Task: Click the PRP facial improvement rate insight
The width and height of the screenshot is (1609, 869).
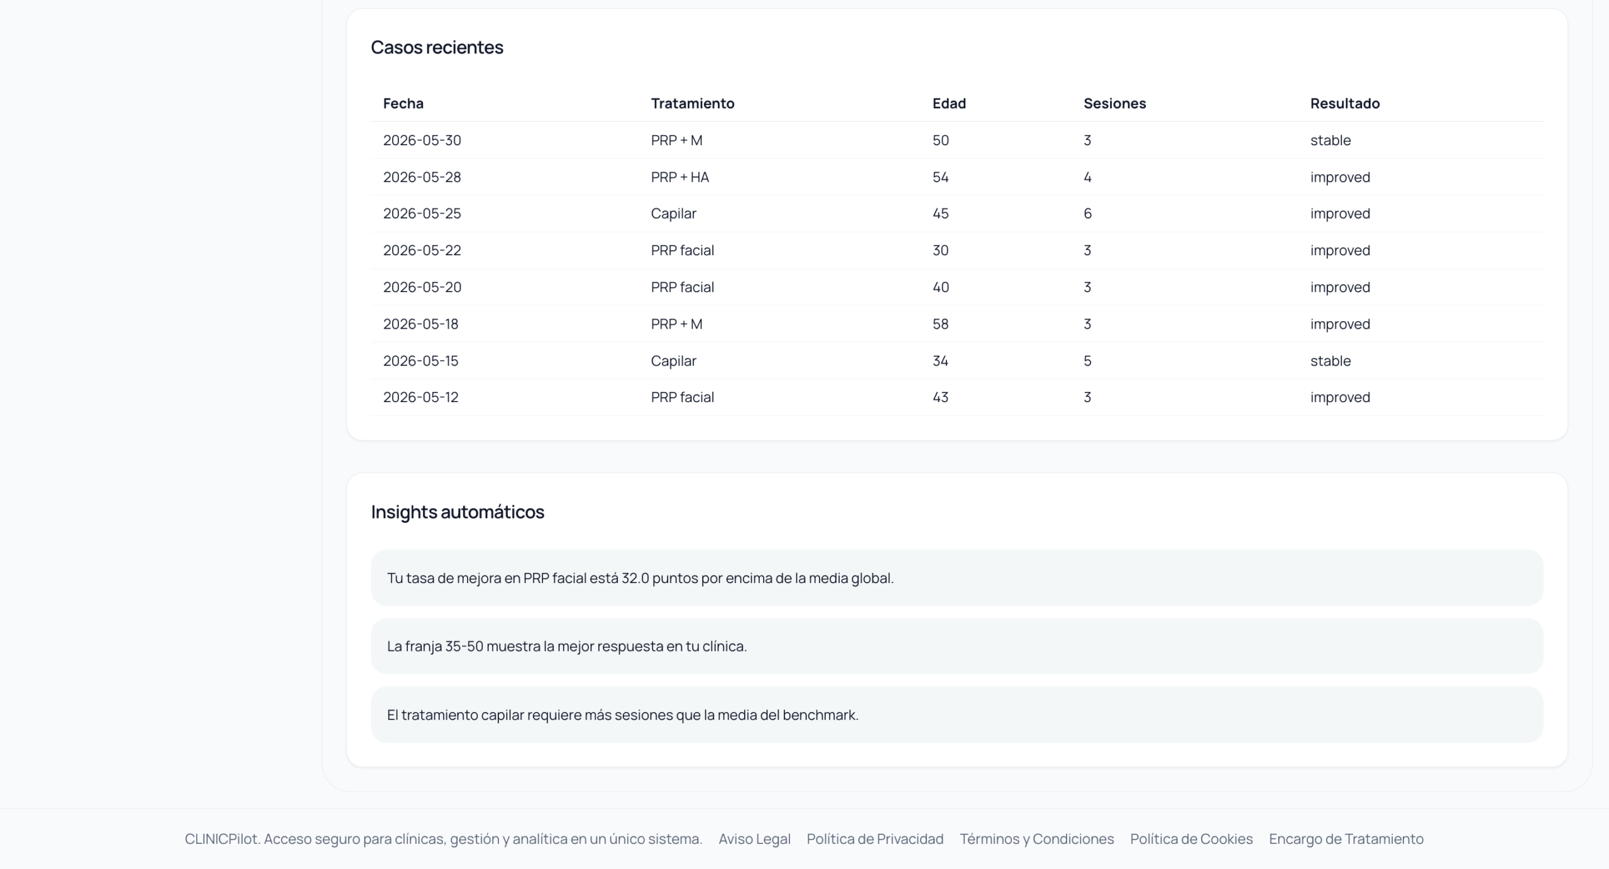Action: click(x=957, y=577)
